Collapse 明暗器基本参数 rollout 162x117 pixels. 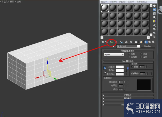128,51
